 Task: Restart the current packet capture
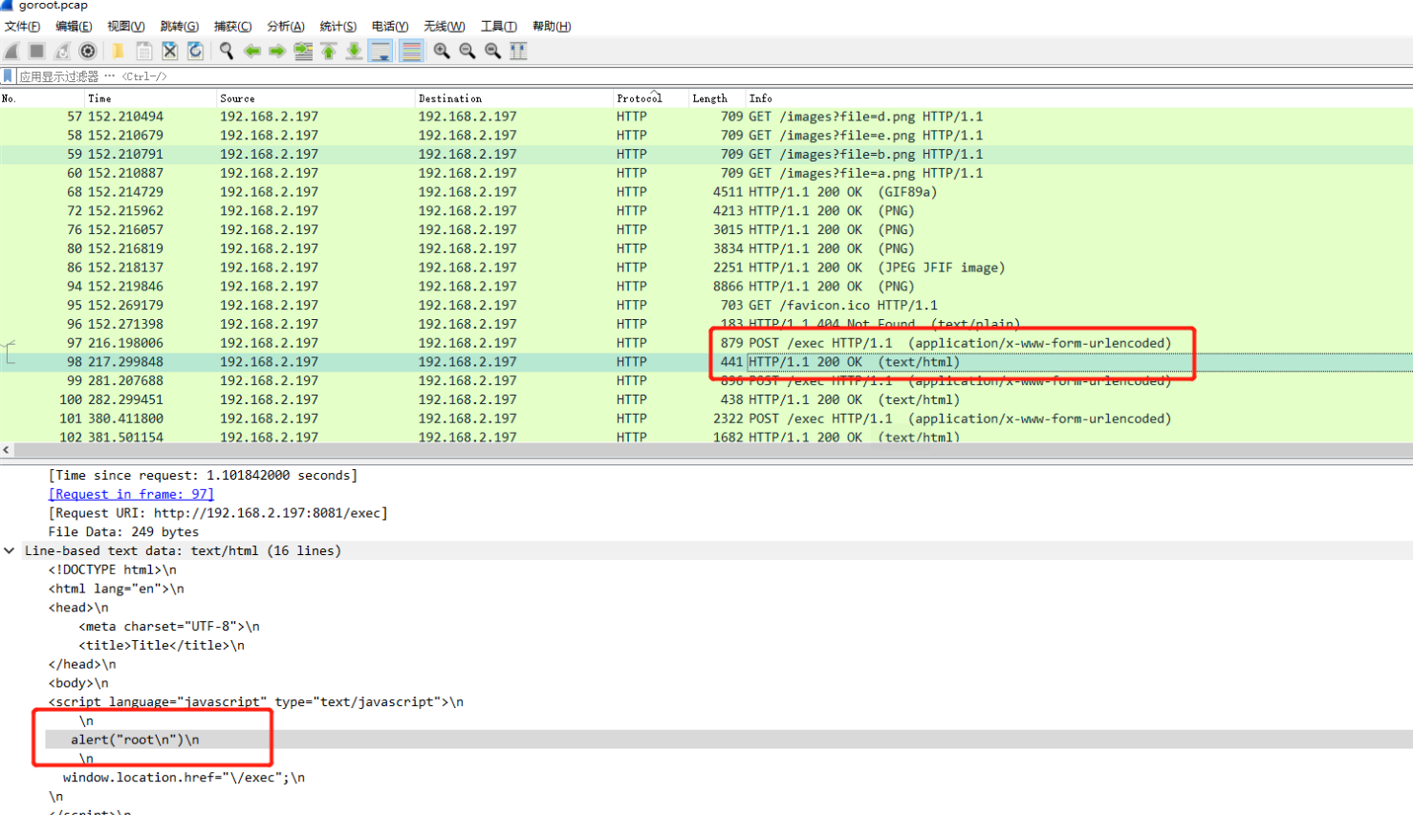coord(63,51)
